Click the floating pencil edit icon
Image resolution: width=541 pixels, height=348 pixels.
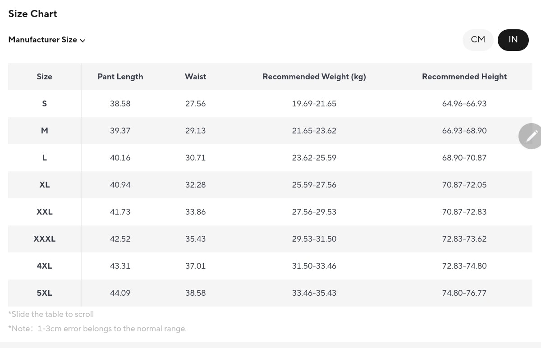531,136
